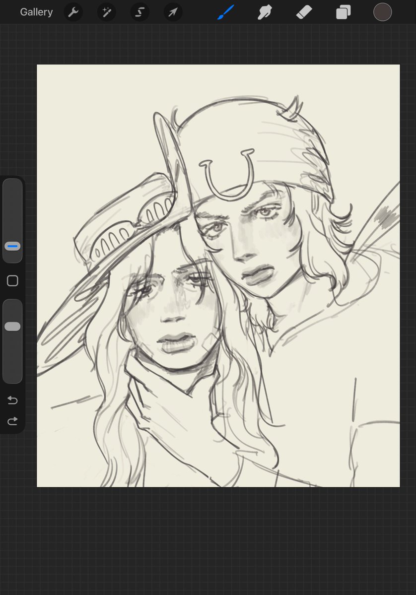This screenshot has width=416, height=595.
Task: Open the Selection tool
Action: pyautogui.click(x=139, y=12)
